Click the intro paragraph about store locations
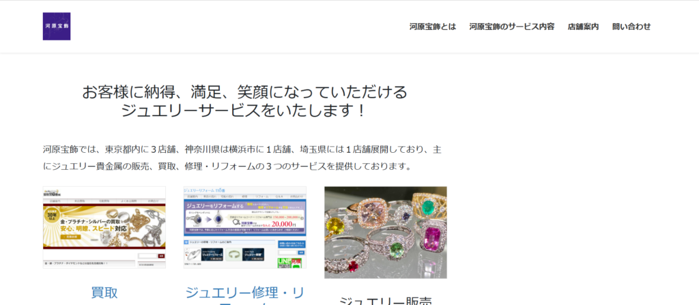699x305 pixels. coord(244,157)
